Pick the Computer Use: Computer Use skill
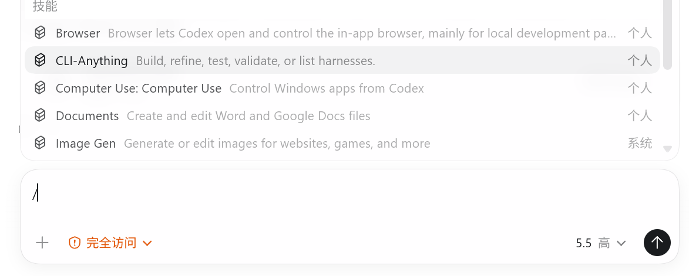This screenshot has height=276, width=689. point(342,88)
